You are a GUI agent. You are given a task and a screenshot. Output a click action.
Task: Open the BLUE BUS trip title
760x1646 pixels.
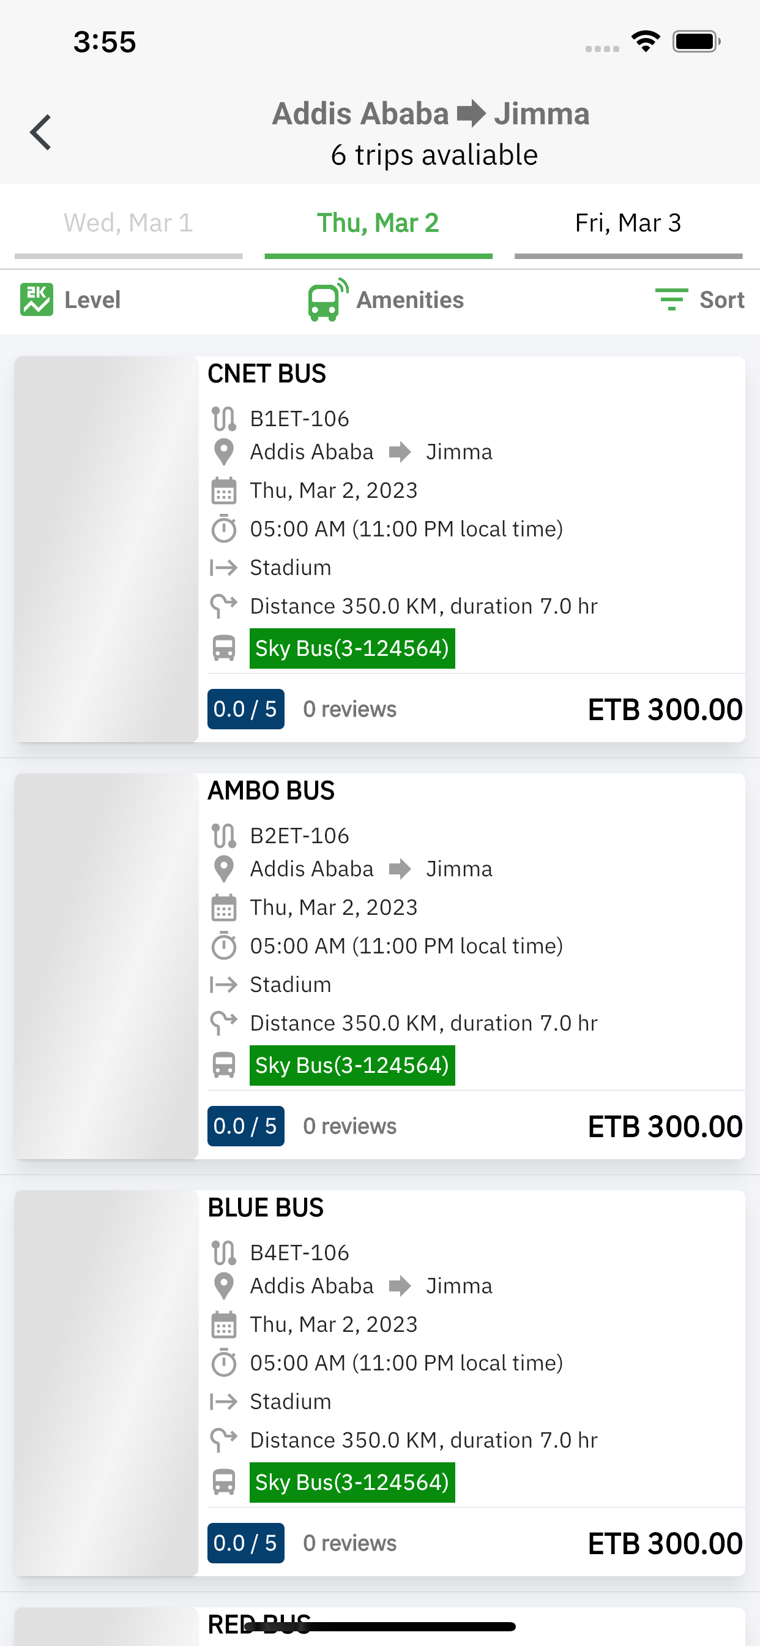266,1208
